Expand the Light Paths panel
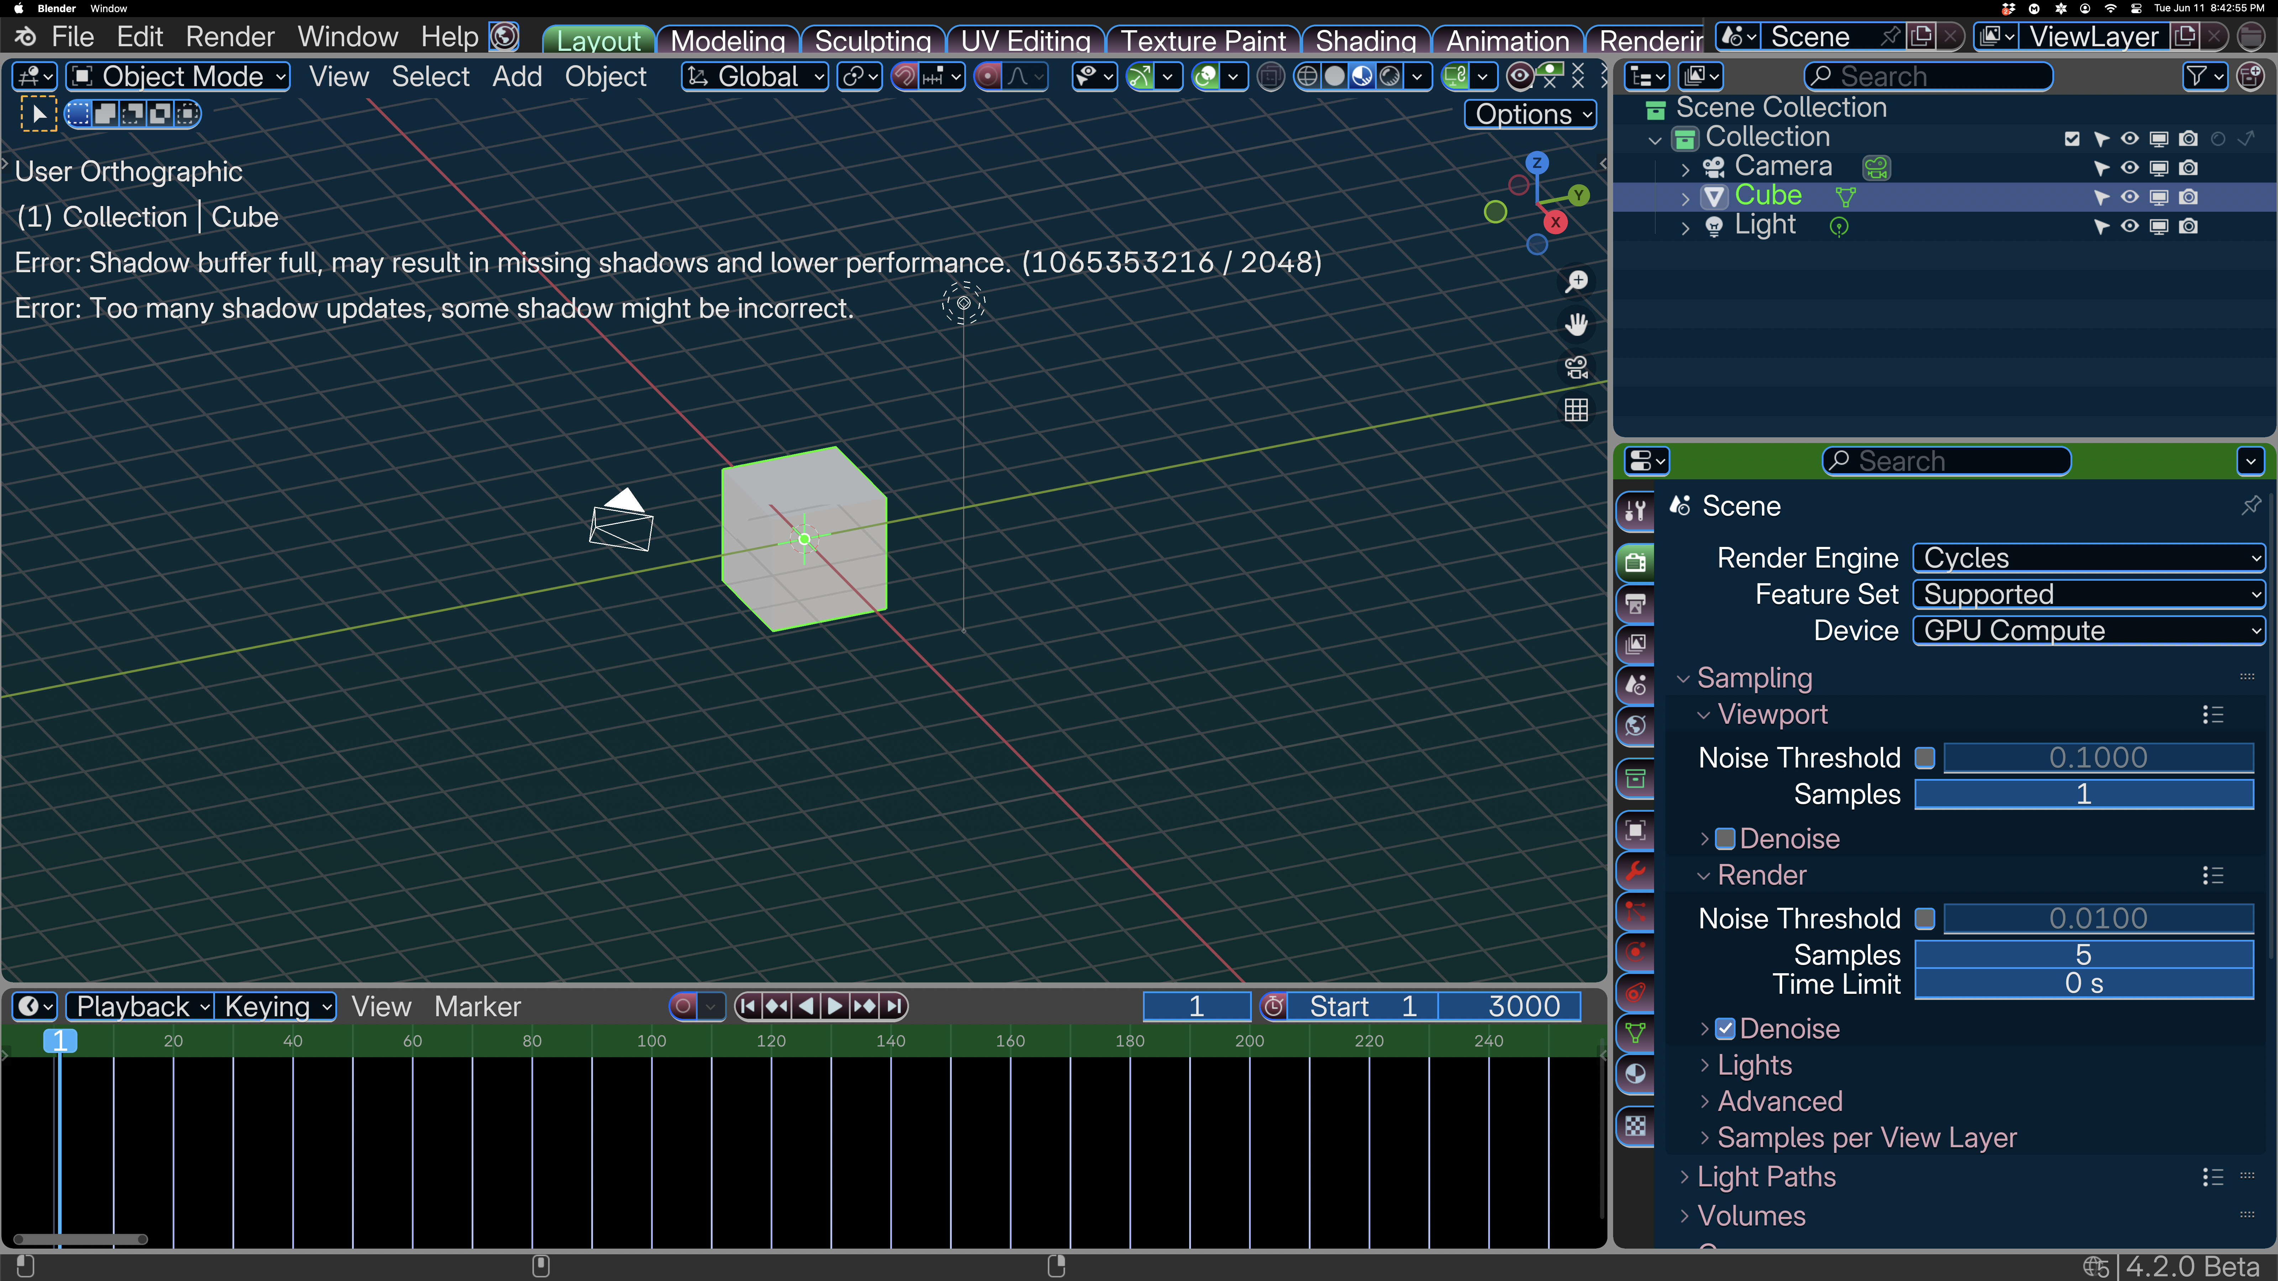The height and width of the screenshot is (1281, 2278). 1766,1177
